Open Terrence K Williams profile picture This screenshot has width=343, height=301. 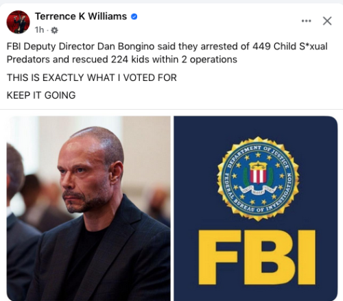19,22
